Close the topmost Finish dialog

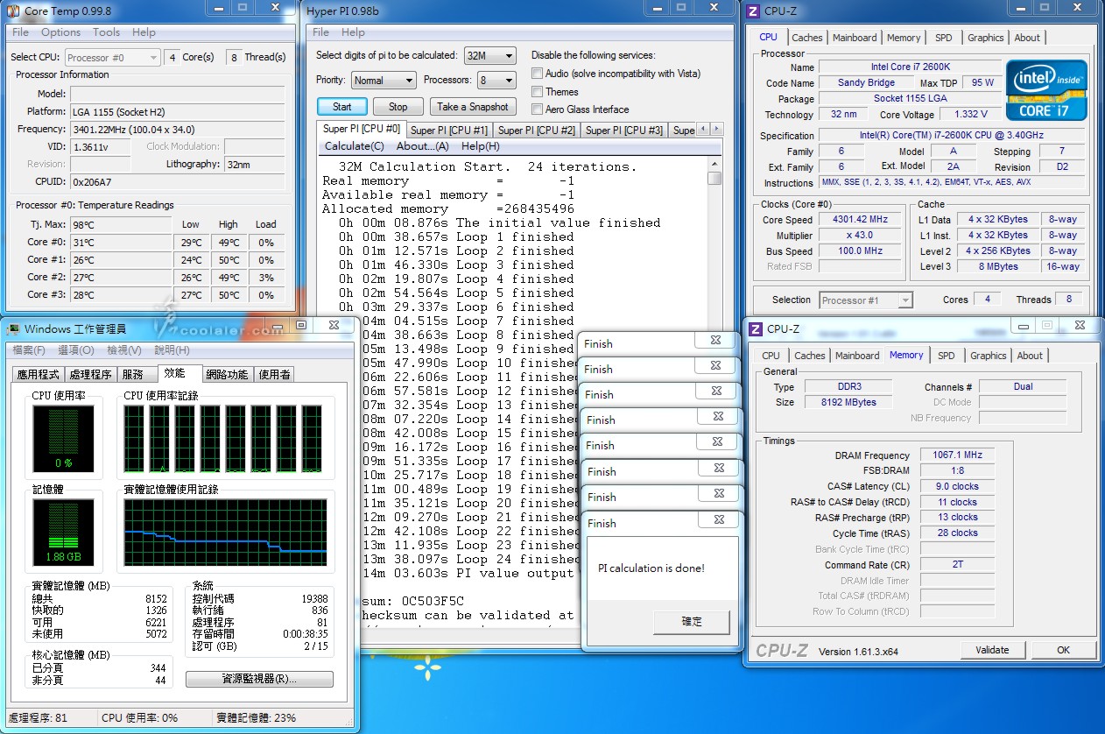coord(715,340)
